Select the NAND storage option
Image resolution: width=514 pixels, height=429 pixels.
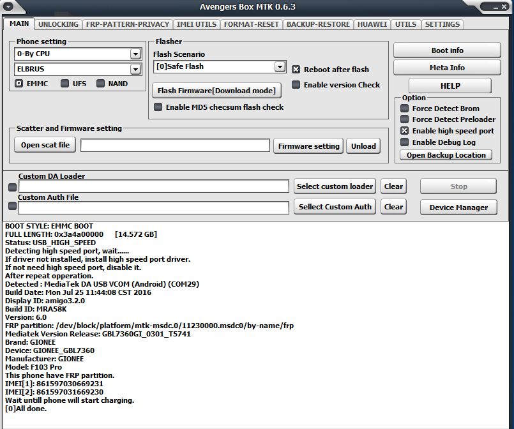(x=112, y=84)
